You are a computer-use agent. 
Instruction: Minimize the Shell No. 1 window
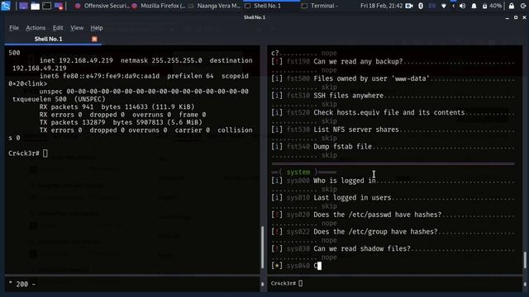pos(508,17)
